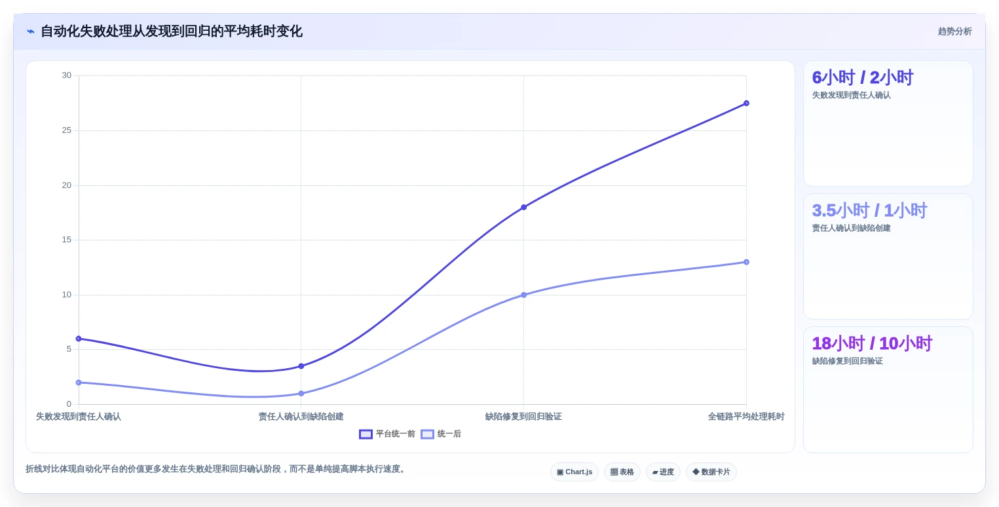This screenshot has height=507, width=999.
Task: Click the footnote text starting 折线对比
Action: [217, 469]
